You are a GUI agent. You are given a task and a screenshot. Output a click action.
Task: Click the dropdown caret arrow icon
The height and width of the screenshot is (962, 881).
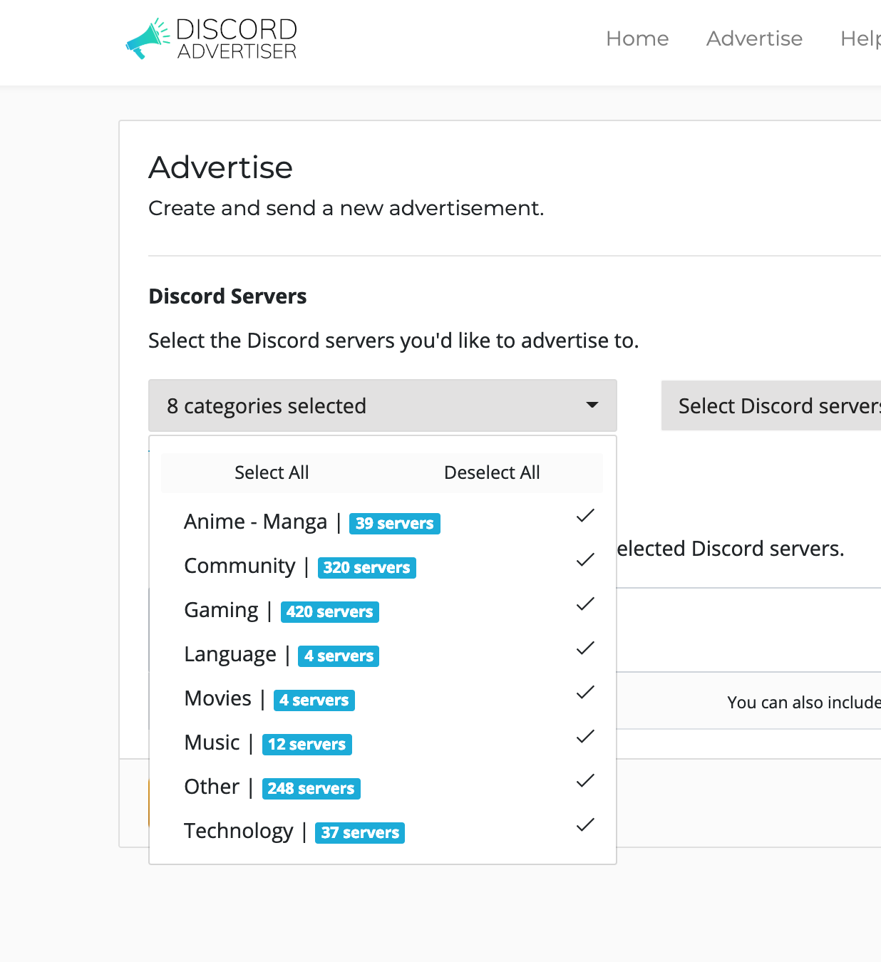click(x=592, y=405)
